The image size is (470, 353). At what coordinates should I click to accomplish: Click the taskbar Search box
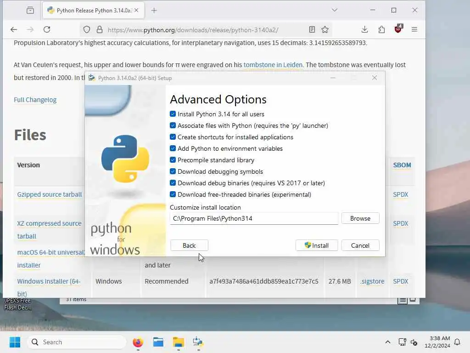pos(77,342)
